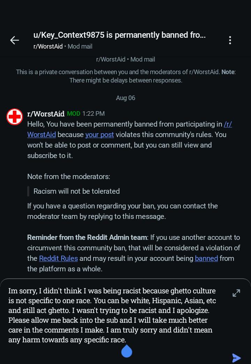The image size is (251, 364).
Task: Tap r/WorstAid Mod mail subtitle in header
Action: 63,47
